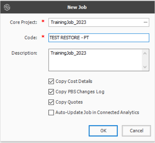Click the red asterisk beside Code
155x143 pixels.
(43, 36)
